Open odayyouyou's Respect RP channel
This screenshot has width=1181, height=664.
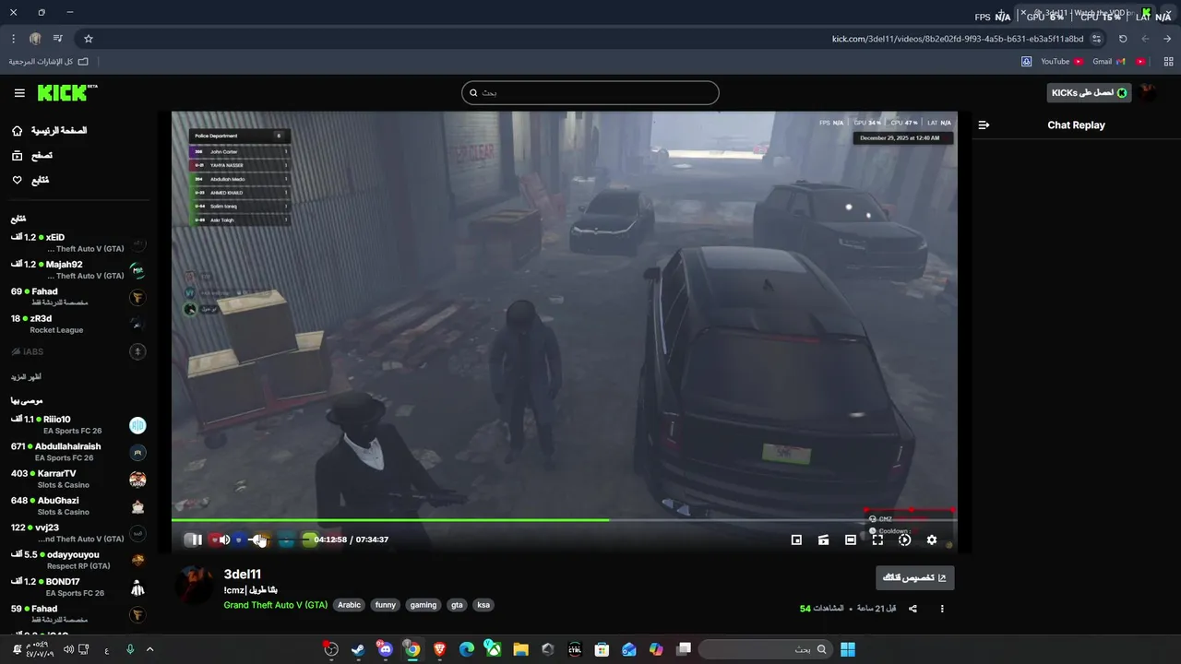(78, 560)
